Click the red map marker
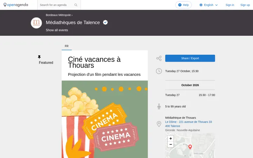The height and width of the screenshot is (158, 253). tap(190, 147)
